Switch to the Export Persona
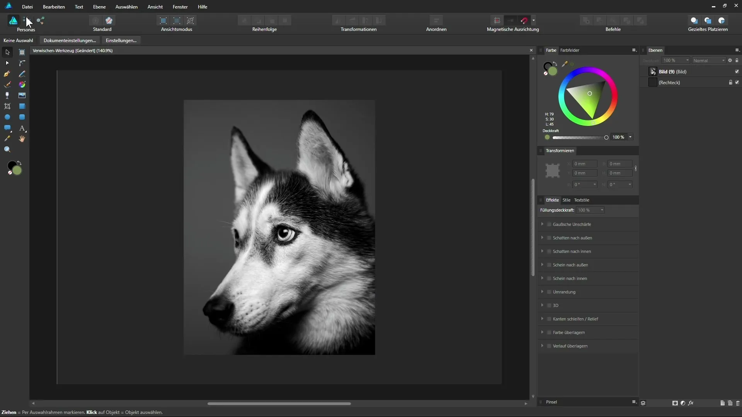Screen dimensions: 742x417 pyautogui.click(x=41, y=20)
